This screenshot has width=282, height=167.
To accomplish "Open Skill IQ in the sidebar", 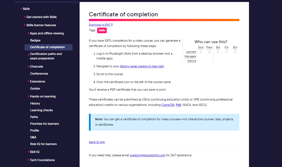I will (34, 152).
